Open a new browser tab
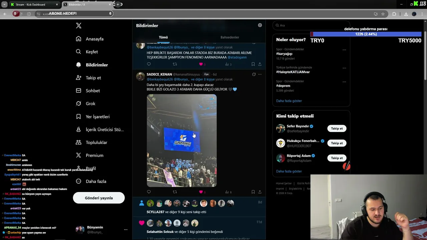427x240 pixels. [x=118, y=5]
